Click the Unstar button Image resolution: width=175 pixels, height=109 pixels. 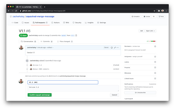pos(147,16)
